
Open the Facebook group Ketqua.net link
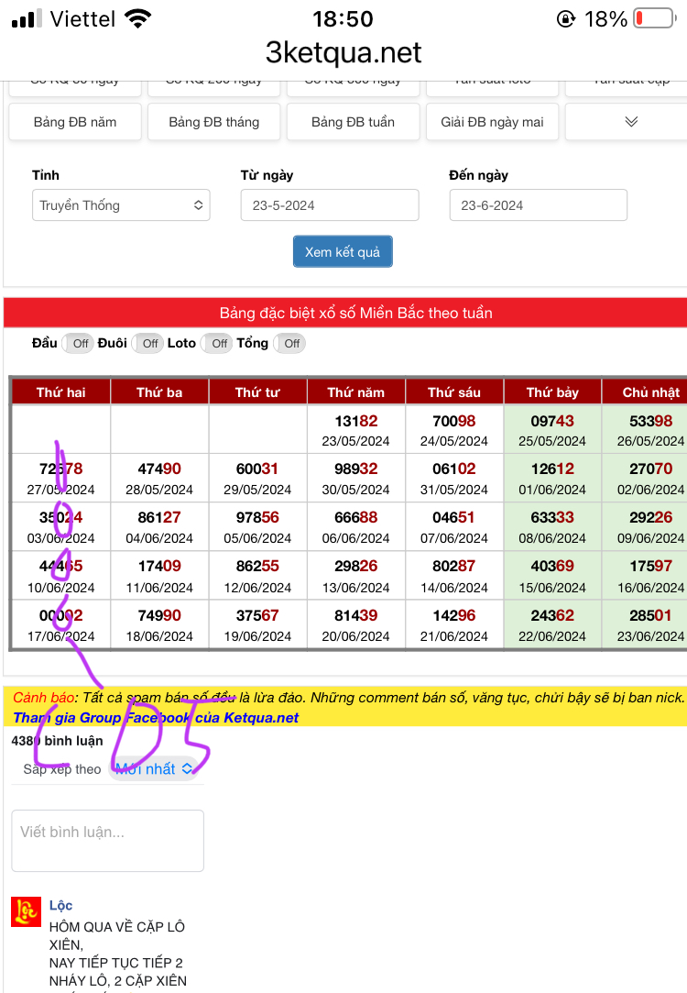tap(156, 718)
